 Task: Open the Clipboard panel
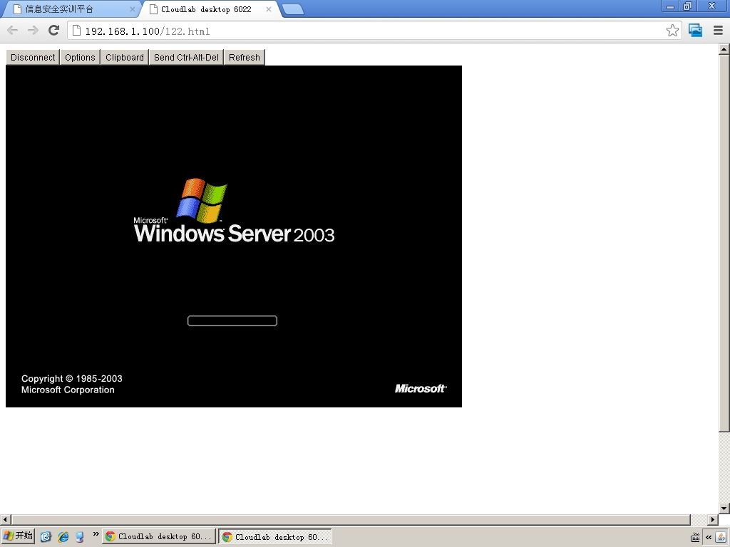click(x=125, y=57)
